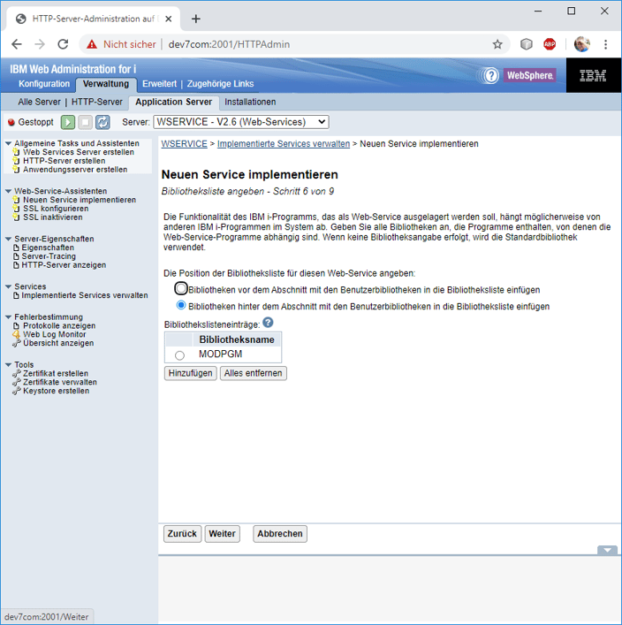622x625 pixels.
Task: Close the HTTP-Server-Administration tab
Action: pyautogui.click(x=169, y=19)
